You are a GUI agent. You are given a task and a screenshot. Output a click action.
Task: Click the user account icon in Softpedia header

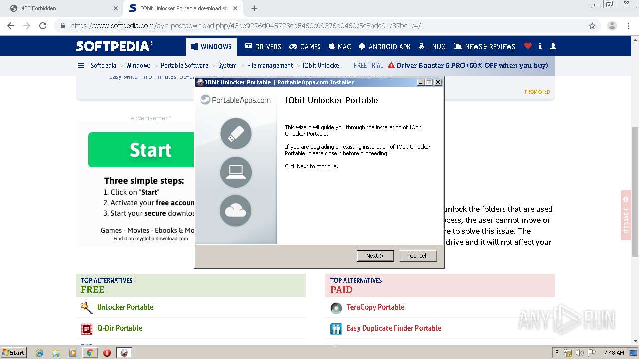coord(553,46)
